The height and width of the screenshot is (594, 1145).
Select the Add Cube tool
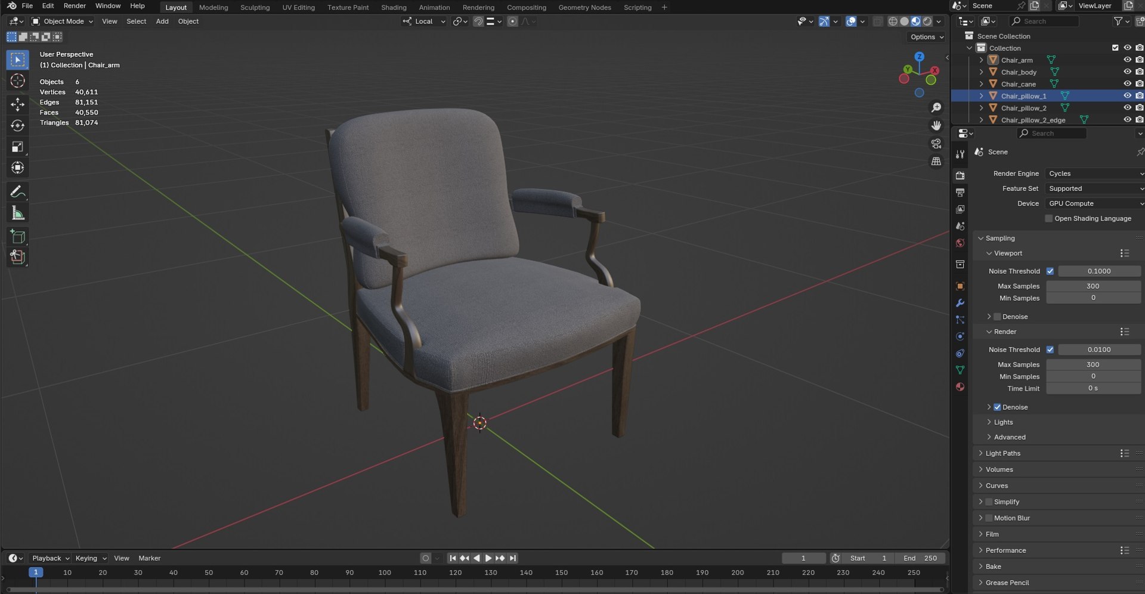tap(17, 237)
